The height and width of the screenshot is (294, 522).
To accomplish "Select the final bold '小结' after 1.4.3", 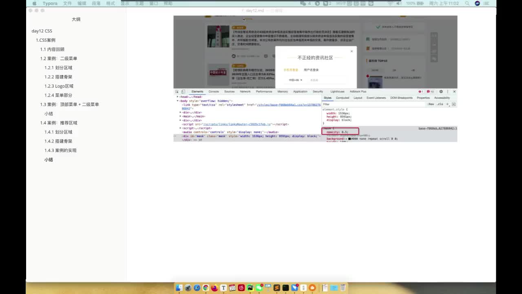I will (x=49, y=160).
